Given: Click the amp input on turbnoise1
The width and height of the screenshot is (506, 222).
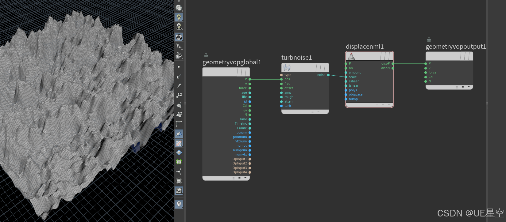Looking at the screenshot, I should click(x=281, y=93).
